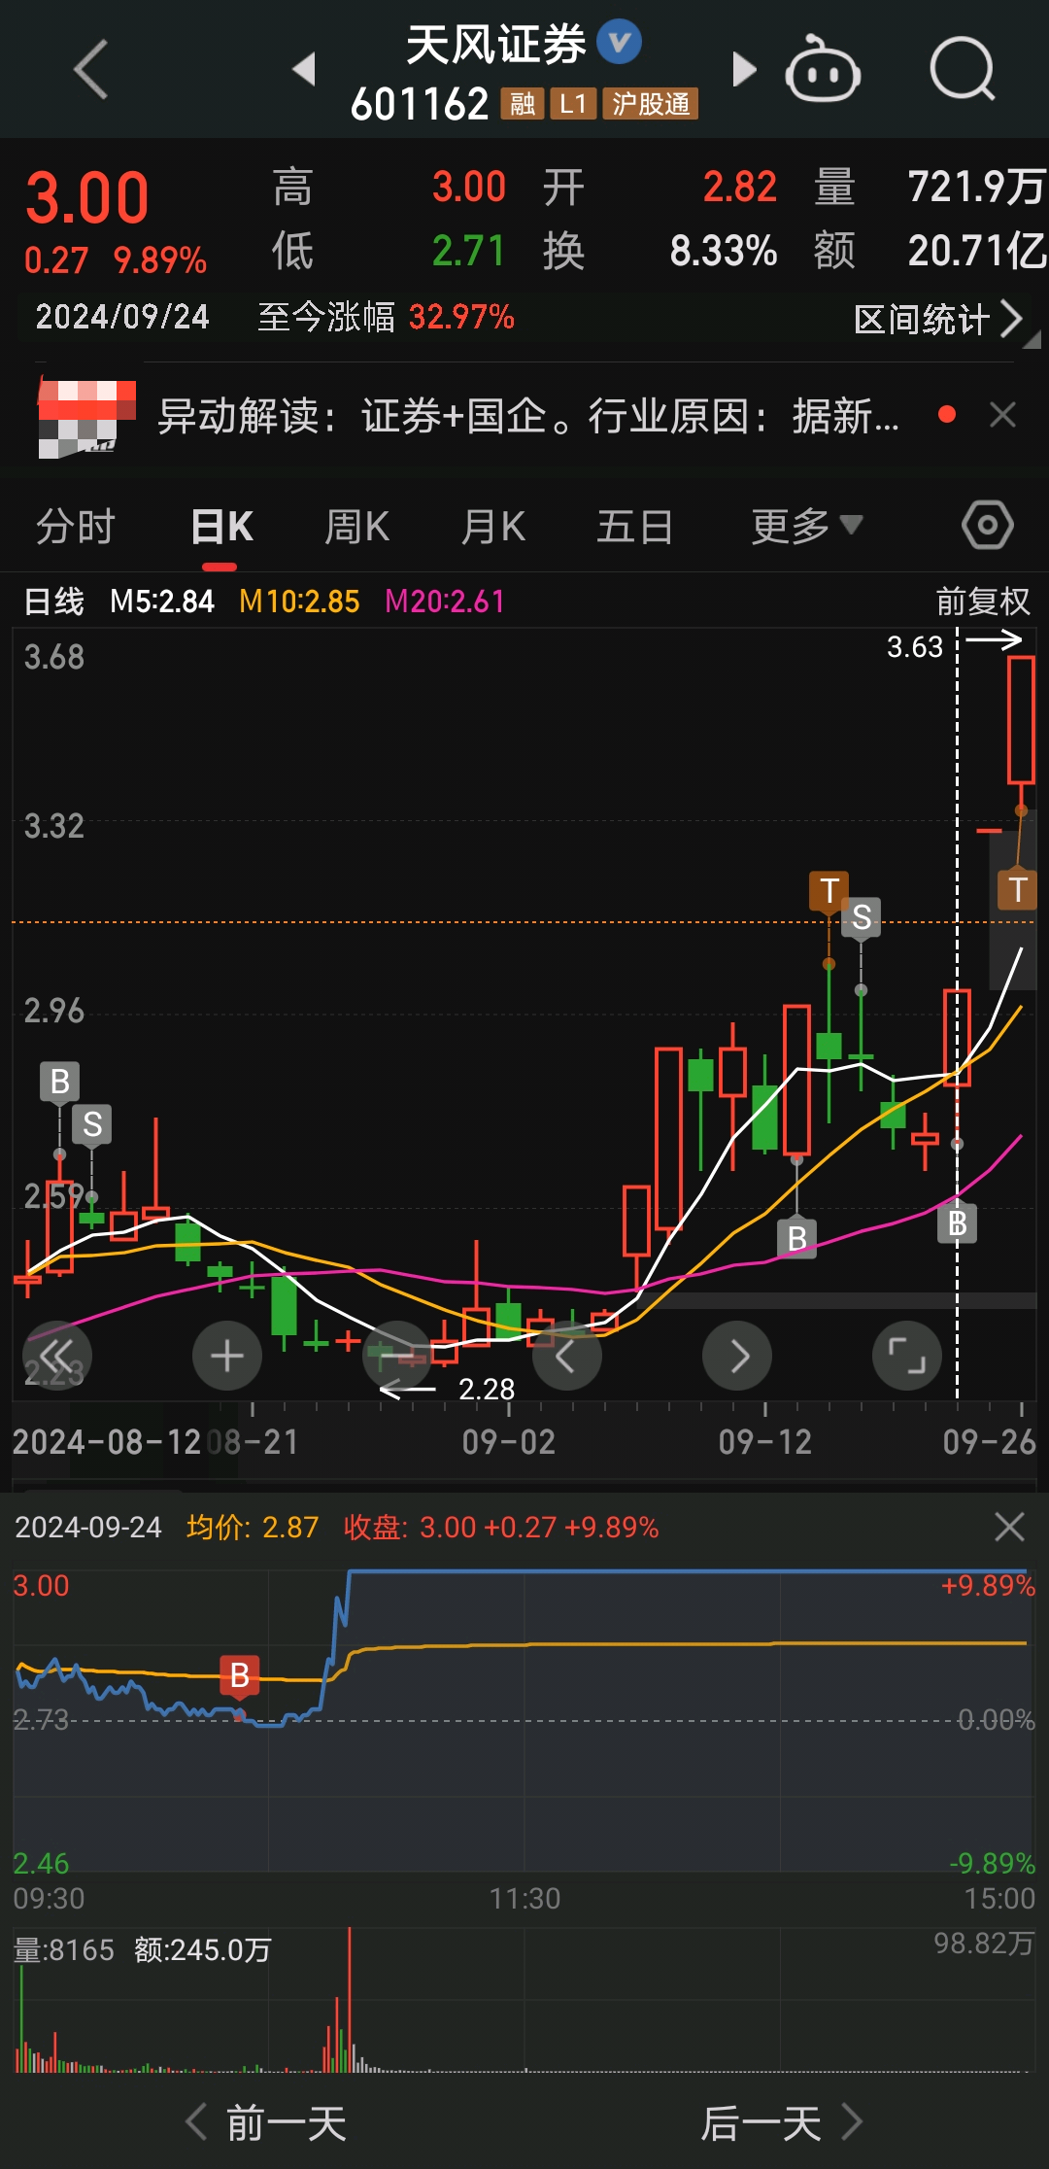Tap the B marker under the dashed cursor line
Screen dimensions: 1049x2169
tap(958, 1223)
